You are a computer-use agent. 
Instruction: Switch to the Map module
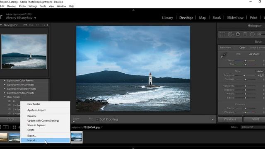tap(202, 17)
